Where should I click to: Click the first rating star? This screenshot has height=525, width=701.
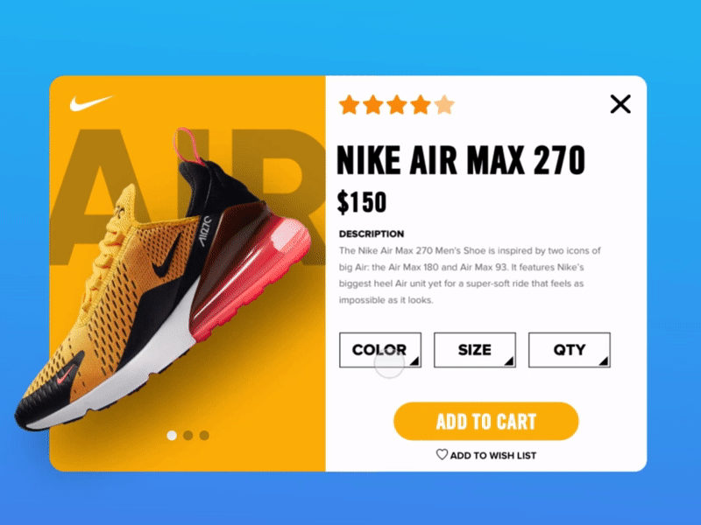[349, 105]
